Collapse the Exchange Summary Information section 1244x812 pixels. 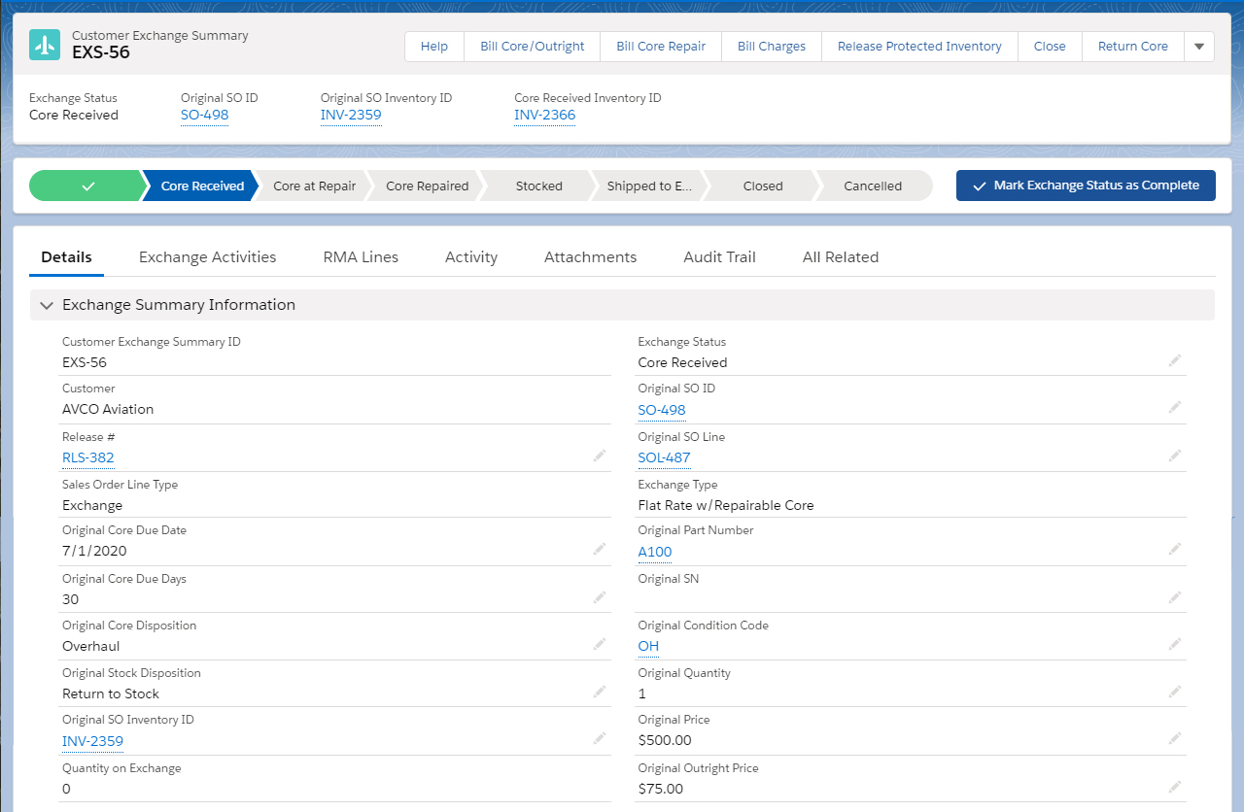click(46, 304)
